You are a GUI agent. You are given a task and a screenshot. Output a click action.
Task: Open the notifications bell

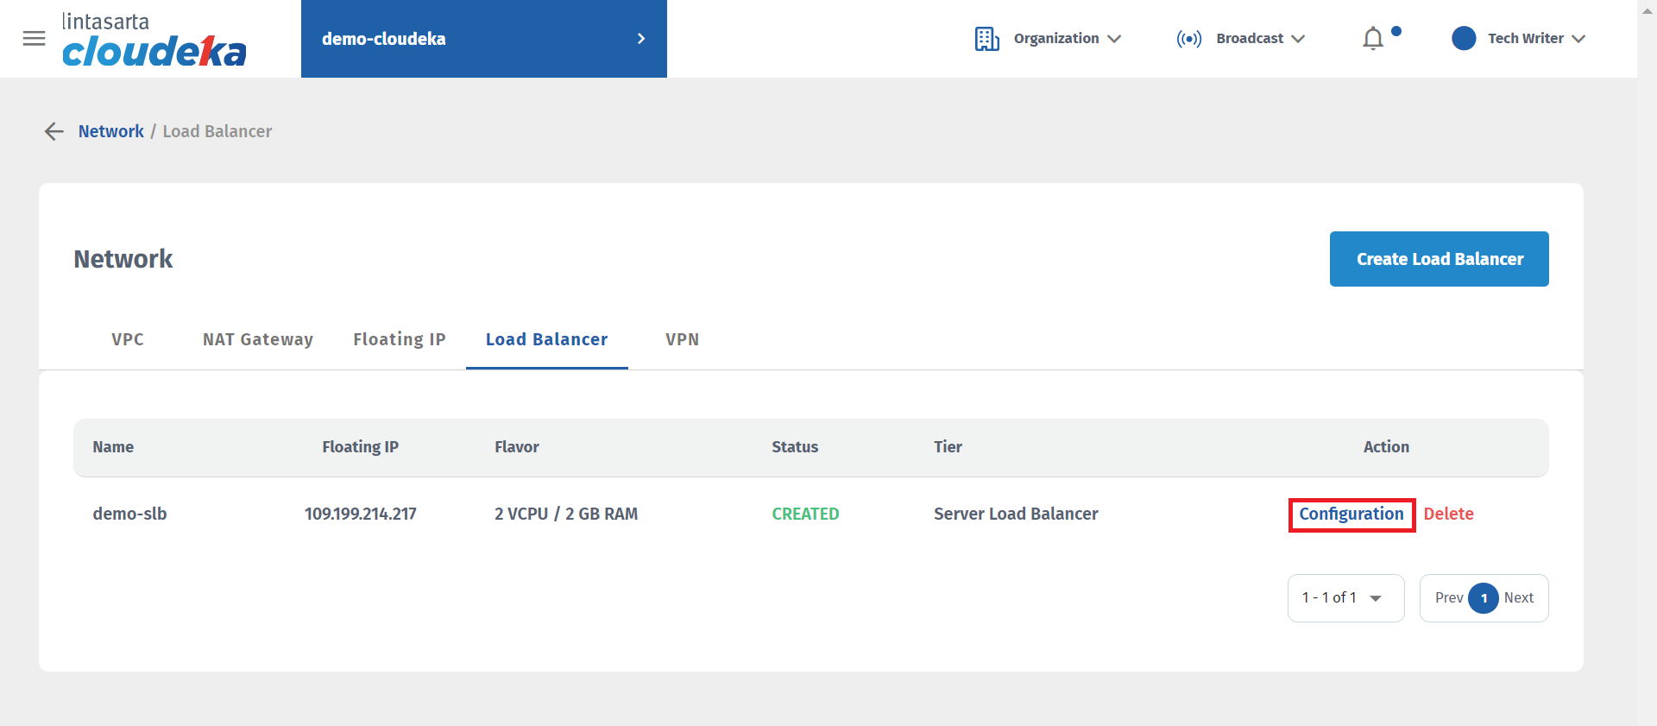1372,39
